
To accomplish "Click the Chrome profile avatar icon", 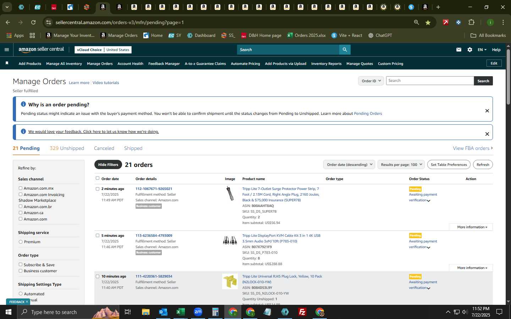I will (x=490, y=22).
